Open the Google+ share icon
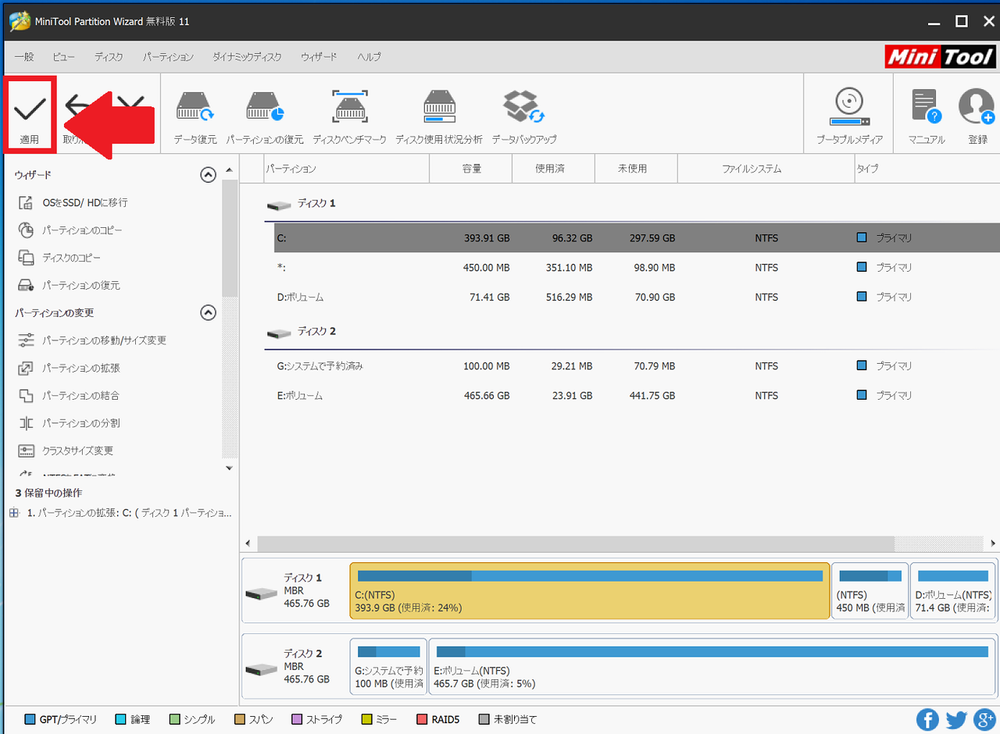Screen dimensions: 1000x734 pyautogui.click(x=984, y=719)
